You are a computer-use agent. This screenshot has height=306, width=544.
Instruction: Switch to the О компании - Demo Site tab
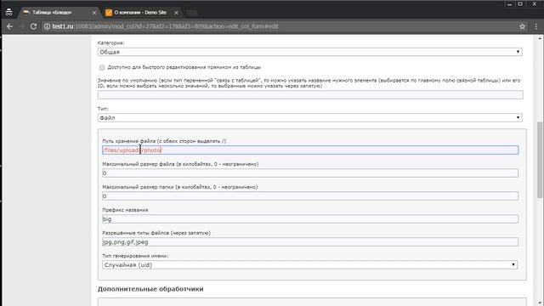point(140,13)
